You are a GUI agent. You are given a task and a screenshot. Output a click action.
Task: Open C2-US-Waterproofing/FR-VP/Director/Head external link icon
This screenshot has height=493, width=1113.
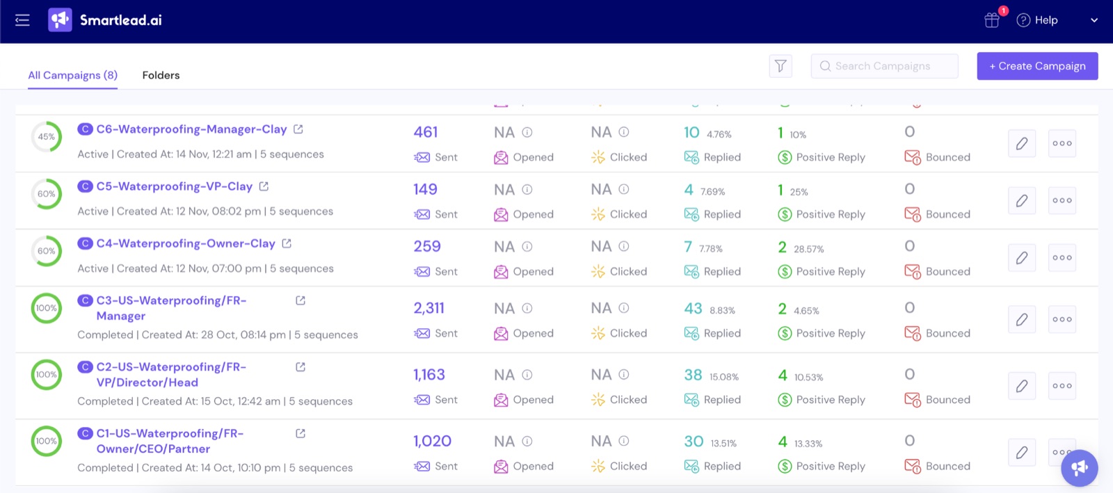pyautogui.click(x=301, y=367)
